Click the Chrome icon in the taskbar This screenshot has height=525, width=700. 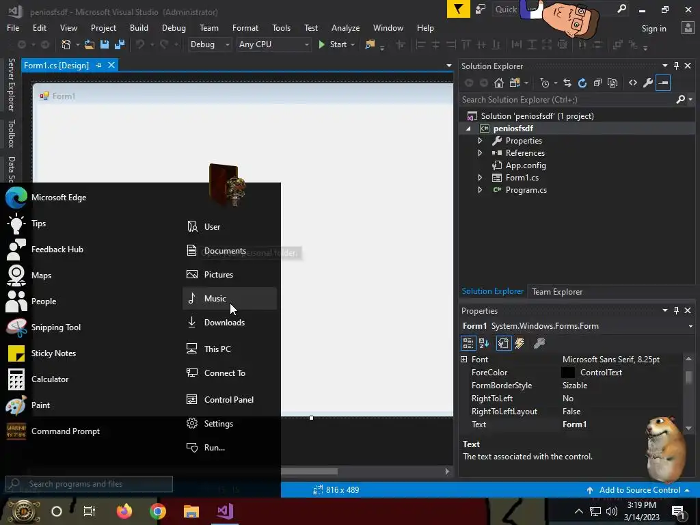158,511
